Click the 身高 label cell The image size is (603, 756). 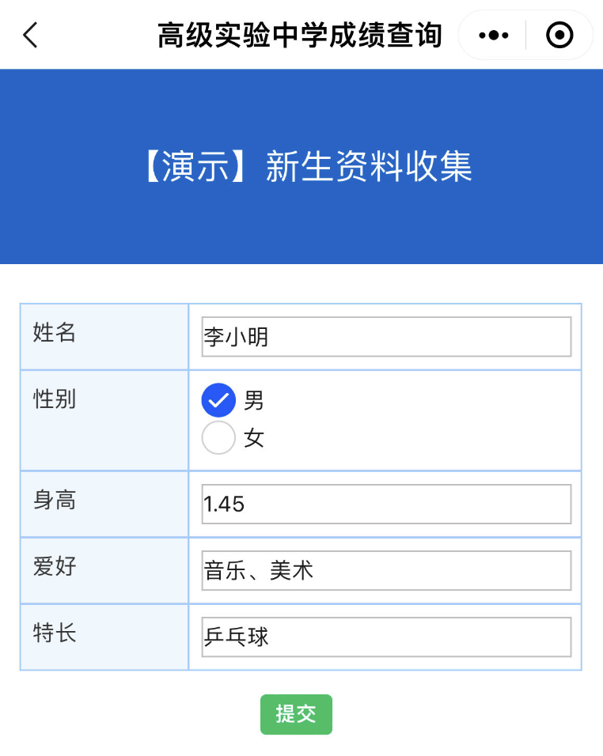[x=104, y=504]
